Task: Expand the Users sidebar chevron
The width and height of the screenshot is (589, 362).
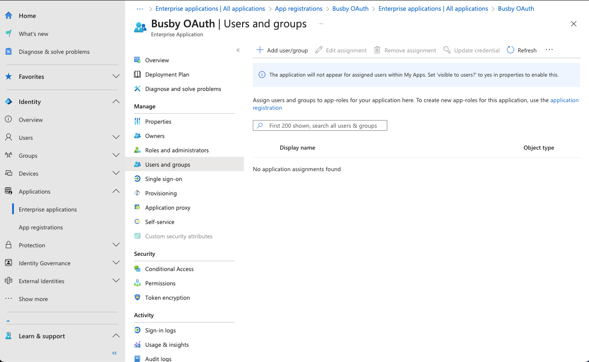Action: click(x=116, y=138)
